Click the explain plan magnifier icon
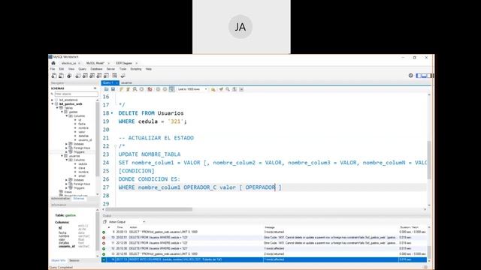Image resolution: width=481 pixels, height=270 pixels. (135, 89)
